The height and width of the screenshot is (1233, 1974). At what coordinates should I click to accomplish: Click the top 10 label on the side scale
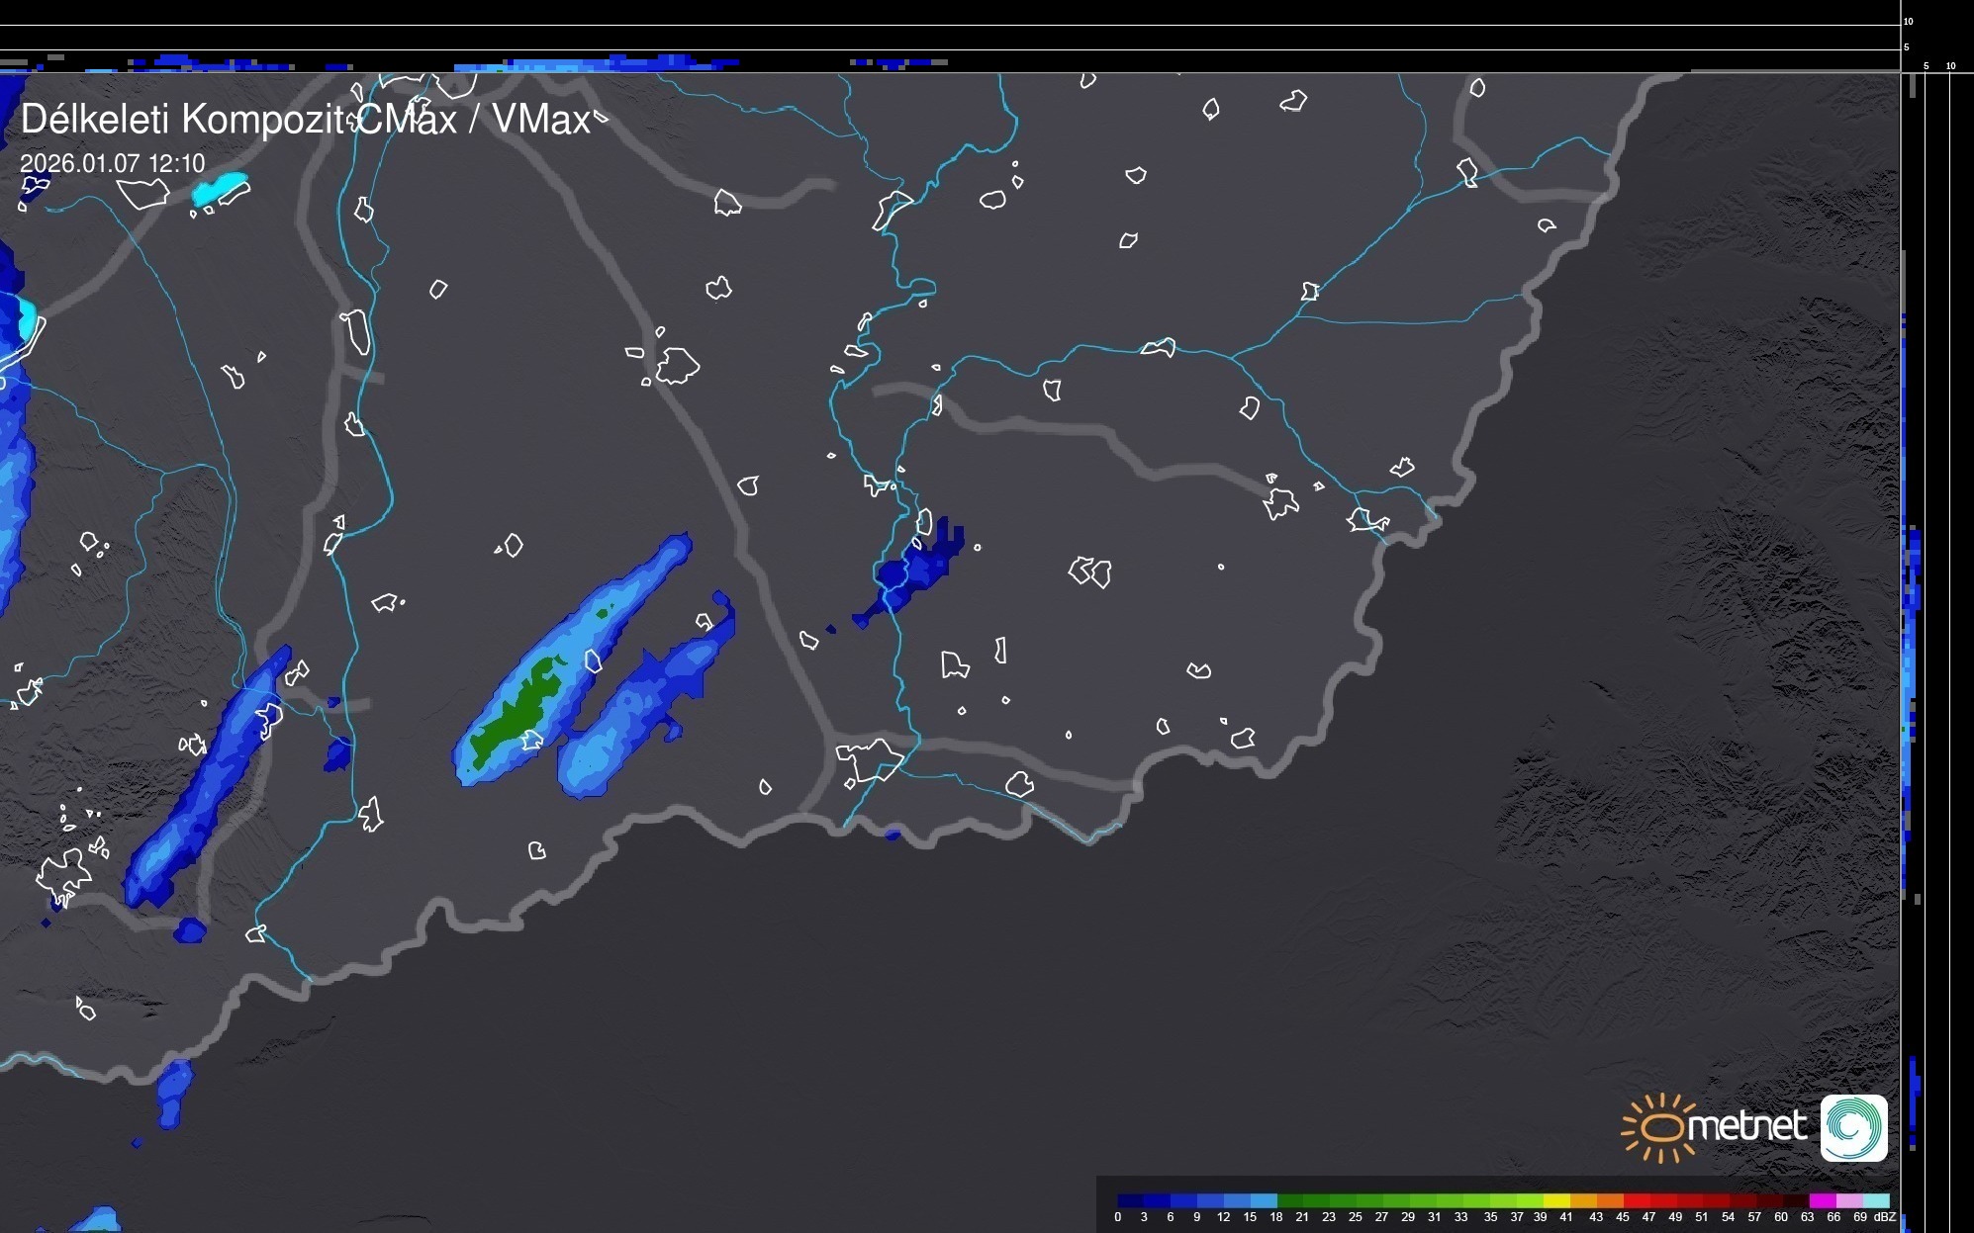tap(1908, 21)
